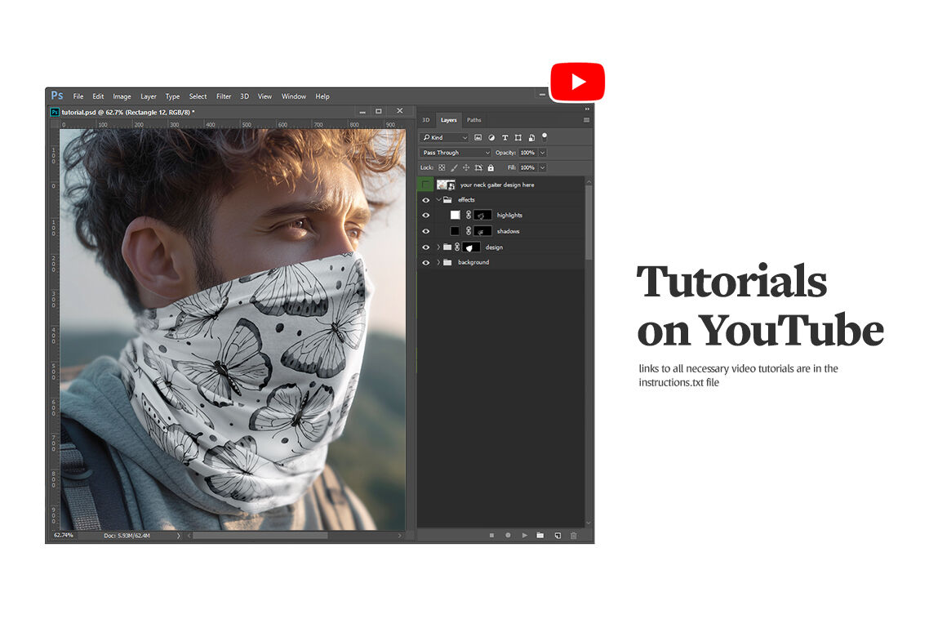Viewport: 929px width, 619px height.
Task: Open the Opacity slider dropdown arrow
Action: [543, 153]
